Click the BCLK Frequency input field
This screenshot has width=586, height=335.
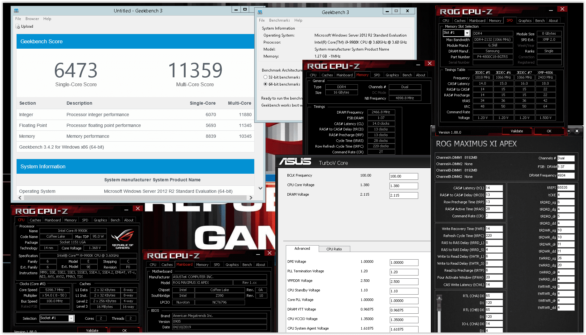point(404,176)
